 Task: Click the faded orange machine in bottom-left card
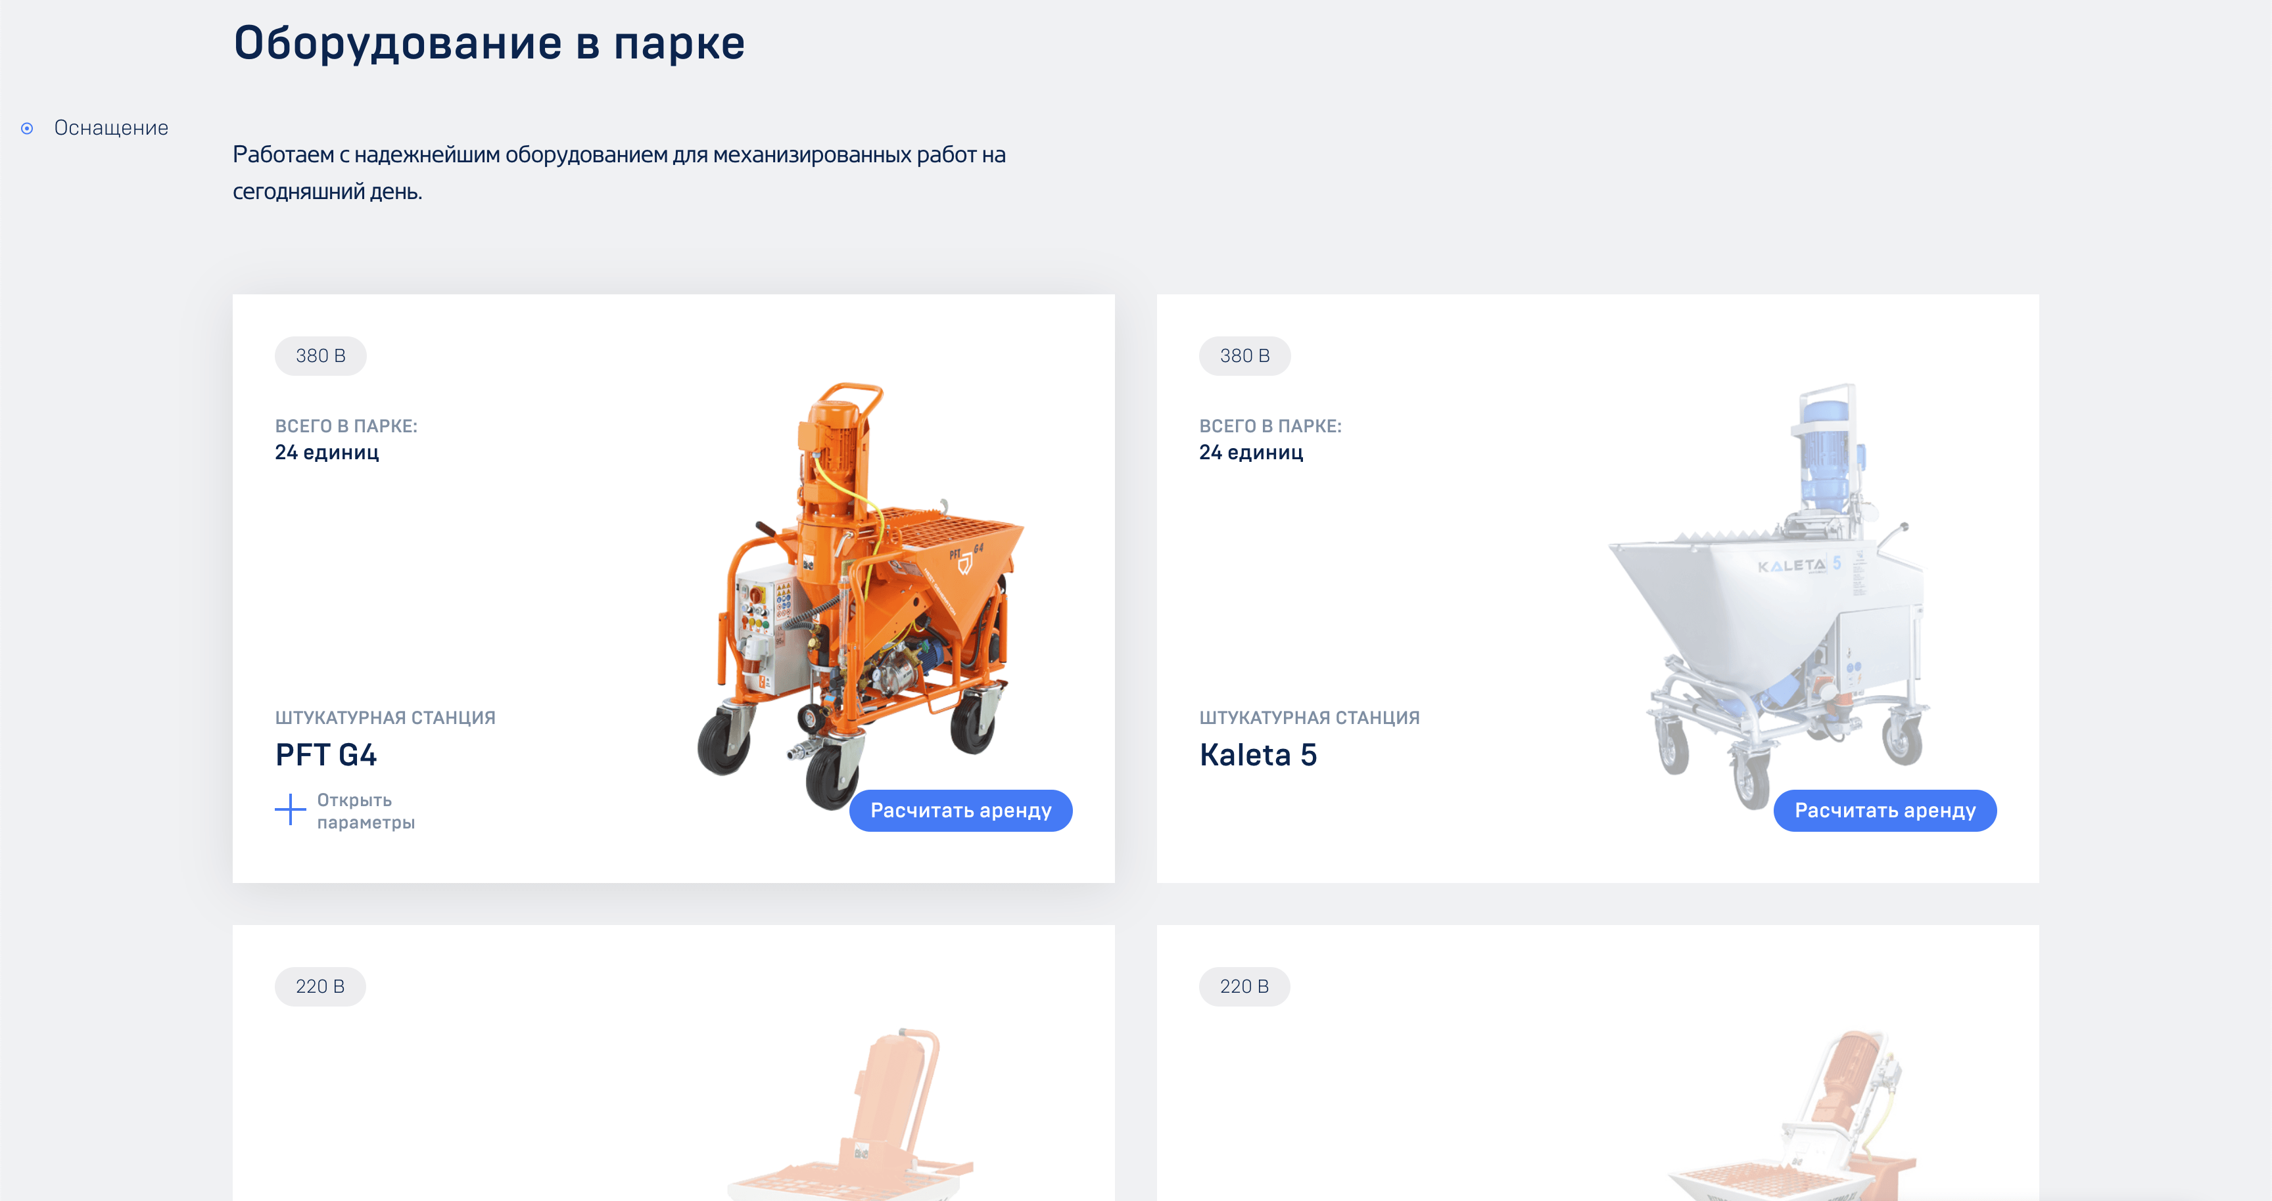[x=851, y=1114]
